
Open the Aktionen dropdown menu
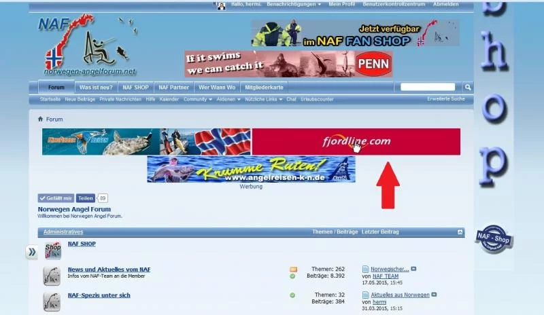[228, 99]
